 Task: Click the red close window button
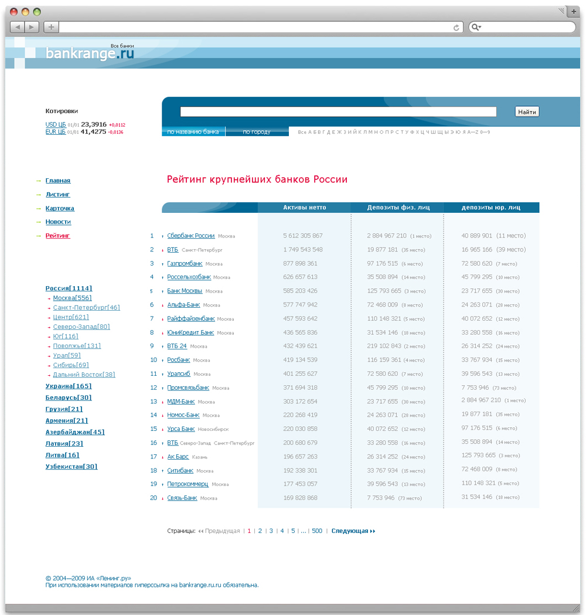14,12
